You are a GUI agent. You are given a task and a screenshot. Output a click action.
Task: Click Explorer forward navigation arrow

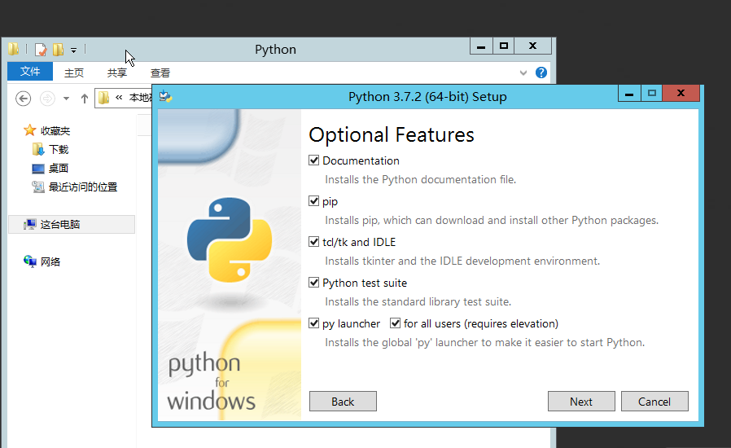47,99
